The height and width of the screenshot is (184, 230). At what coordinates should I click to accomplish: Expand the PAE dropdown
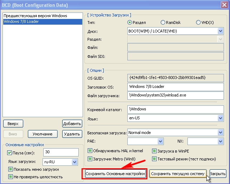(160, 141)
